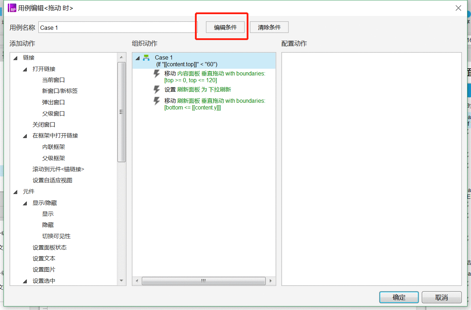This screenshot has width=471, height=310.
Task: Select 当前窗口 action
Action: [x=54, y=80]
